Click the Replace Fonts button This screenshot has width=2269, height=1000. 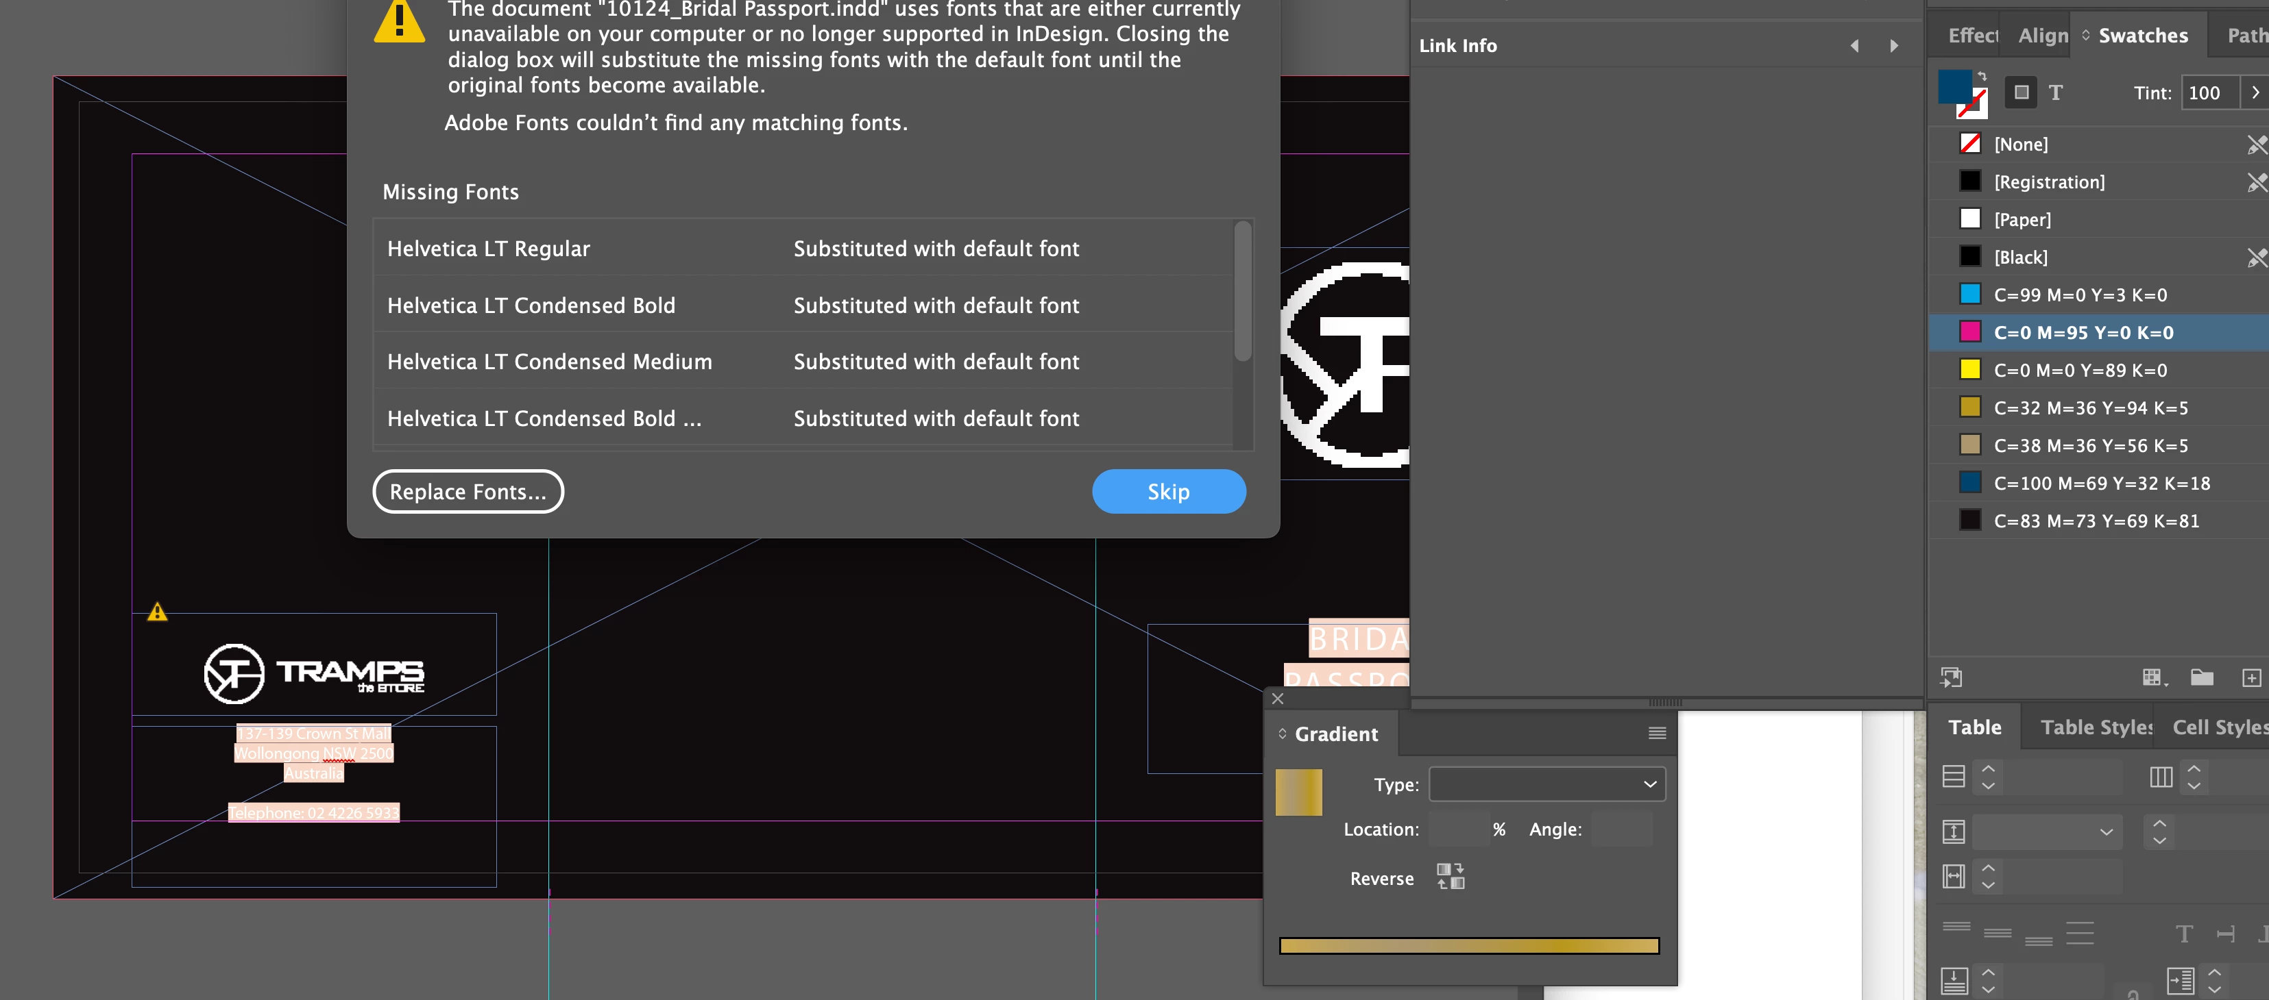click(468, 491)
